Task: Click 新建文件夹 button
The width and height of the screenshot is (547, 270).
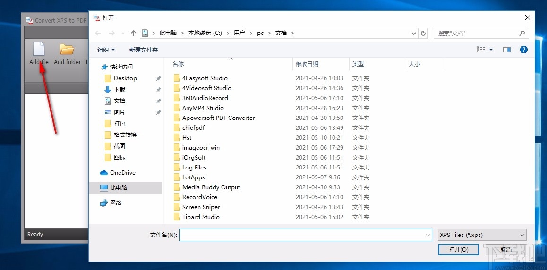Action: tap(144, 50)
